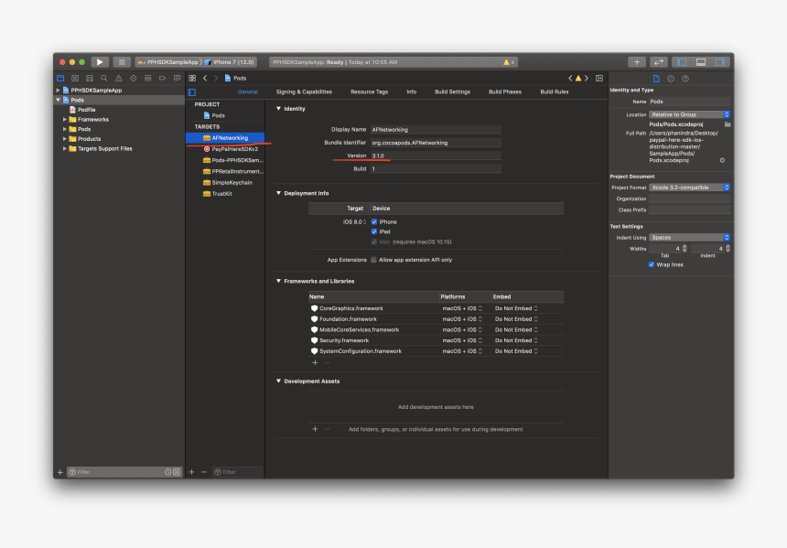Open the Project Format dropdown

point(689,188)
